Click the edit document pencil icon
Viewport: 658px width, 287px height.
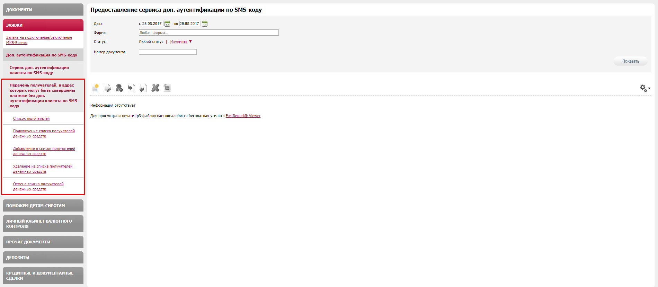tap(107, 88)
